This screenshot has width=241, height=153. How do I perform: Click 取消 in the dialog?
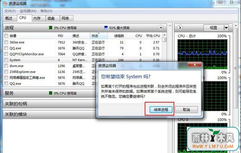point(186,110)
